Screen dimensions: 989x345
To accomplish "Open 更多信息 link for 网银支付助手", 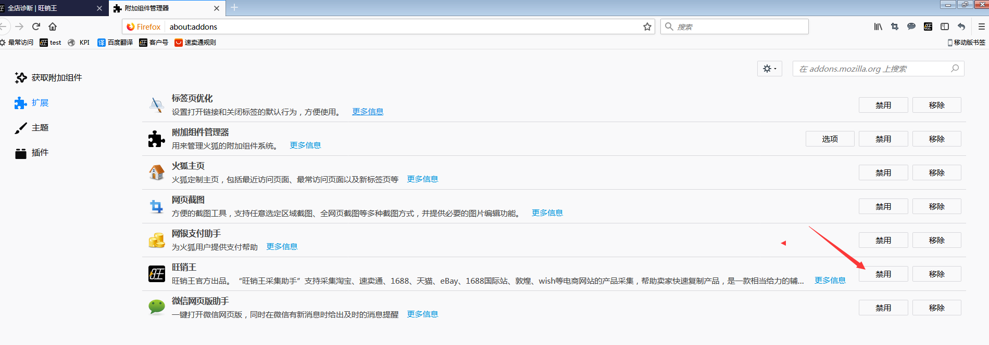I will point(282,247).
